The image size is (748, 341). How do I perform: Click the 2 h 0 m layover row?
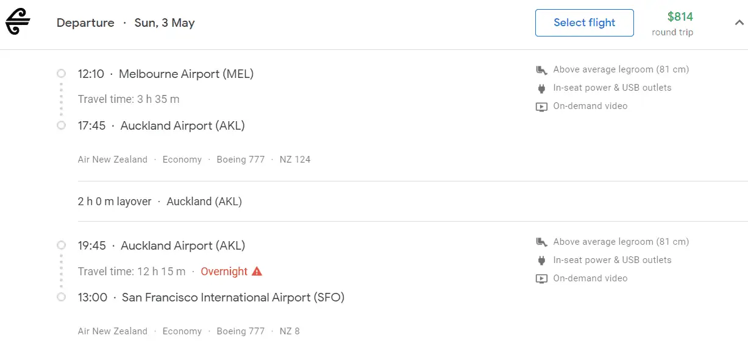tap(160, 202)
